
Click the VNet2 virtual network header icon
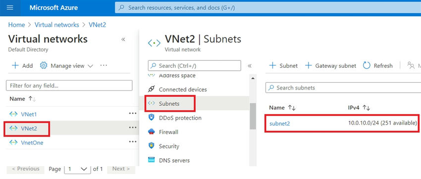click(155, 43)
